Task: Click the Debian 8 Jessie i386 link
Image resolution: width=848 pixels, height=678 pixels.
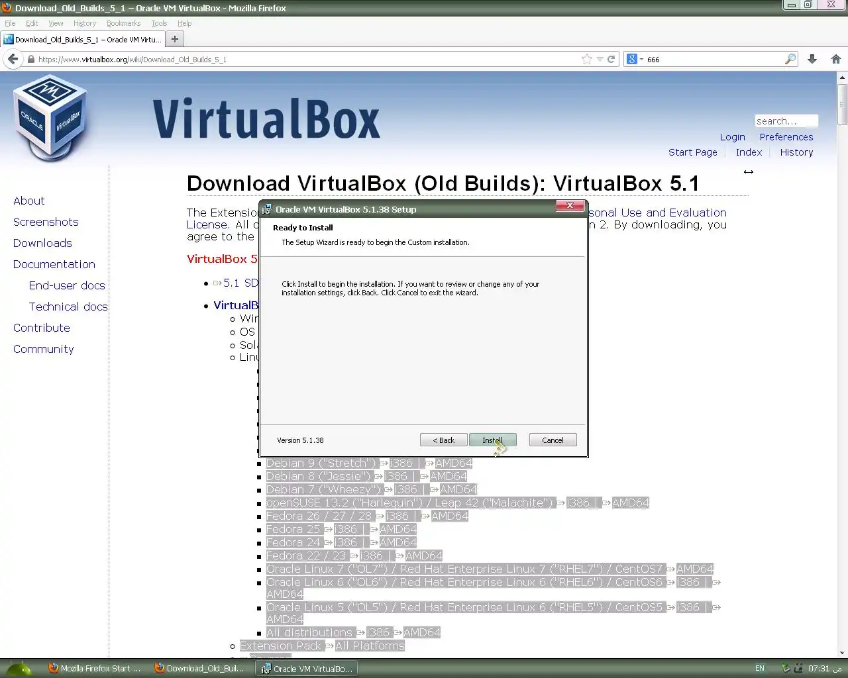Action: (x=397, y=476)
